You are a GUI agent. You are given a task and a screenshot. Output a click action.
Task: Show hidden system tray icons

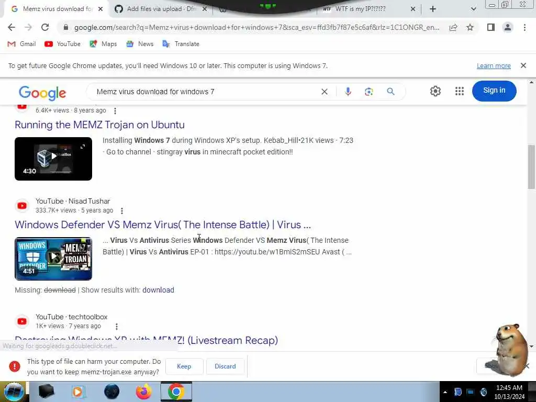pyautogui.click(x=445, y=392)
